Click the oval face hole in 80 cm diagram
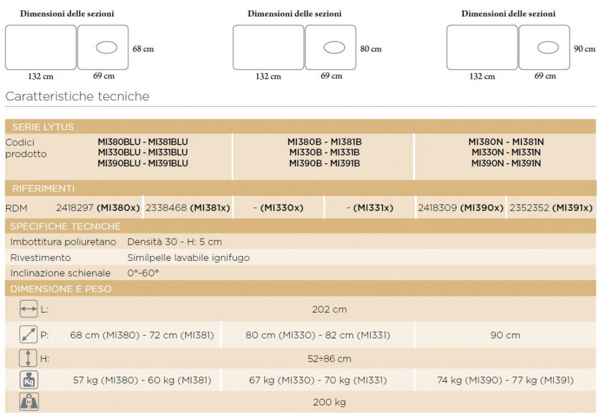 point(334,47)
